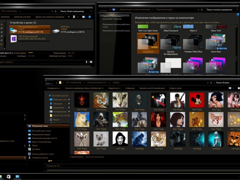
Task: Open Desktop folder in Quick access sidebar
Action: (x=60, y=100)
